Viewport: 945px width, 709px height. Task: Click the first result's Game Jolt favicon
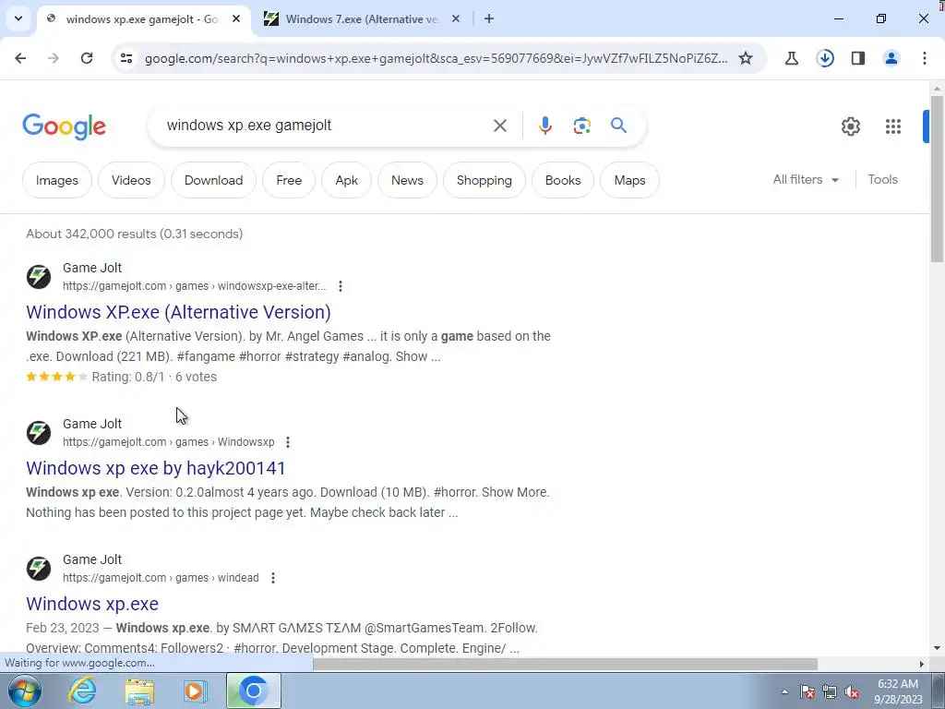click(x=39, y=277)
